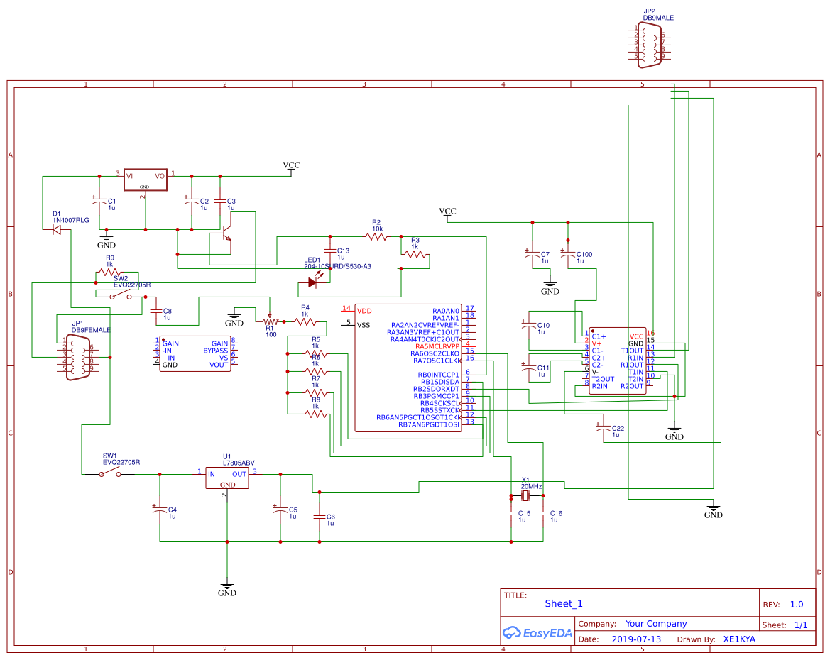The width and height of the screenshot is (830, 660).
Task: Select the transistor symbol near C3
Action: coord(225,236)
